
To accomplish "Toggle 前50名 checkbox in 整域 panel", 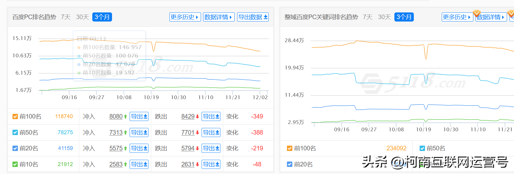I will tap(422, 148).
